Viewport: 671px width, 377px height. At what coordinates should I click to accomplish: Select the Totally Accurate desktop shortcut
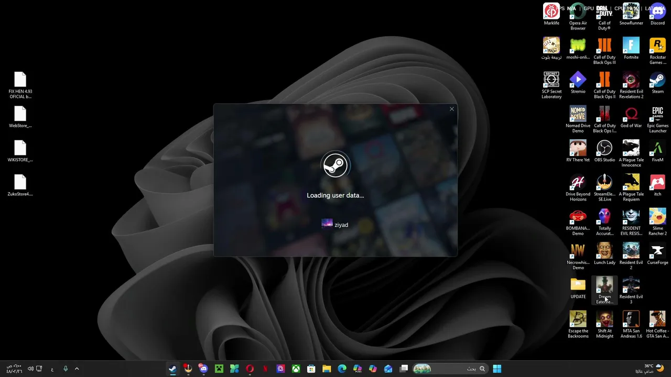[604, 222]
